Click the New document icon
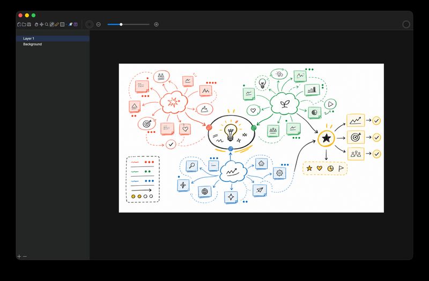429x281 pixels. pos(19,24)
